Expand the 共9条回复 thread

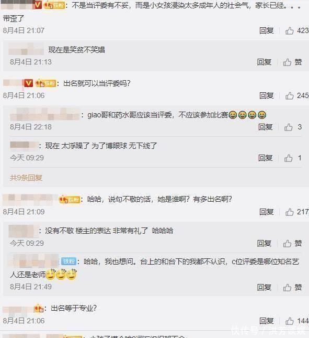point(26,178)
